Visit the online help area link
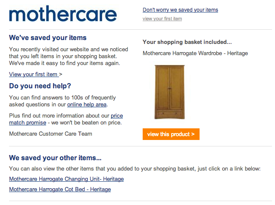 click(87, 105)
